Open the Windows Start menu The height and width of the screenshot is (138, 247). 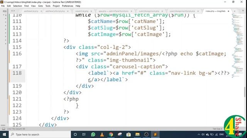click(4, 135)
